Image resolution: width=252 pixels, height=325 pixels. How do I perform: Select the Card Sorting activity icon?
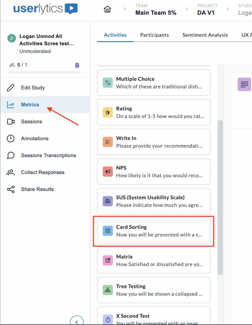pos(108,230)
